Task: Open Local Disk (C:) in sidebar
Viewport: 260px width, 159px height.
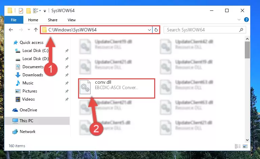Action: click(35, 51)
